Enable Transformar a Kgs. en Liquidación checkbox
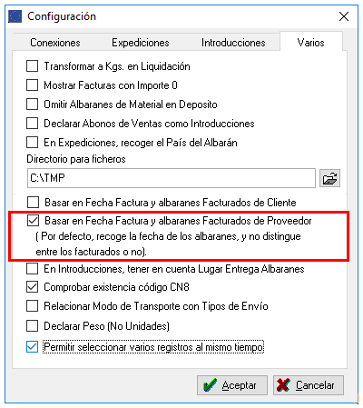Viewport: 363px width, 408px height. click(x=33, y=66)
